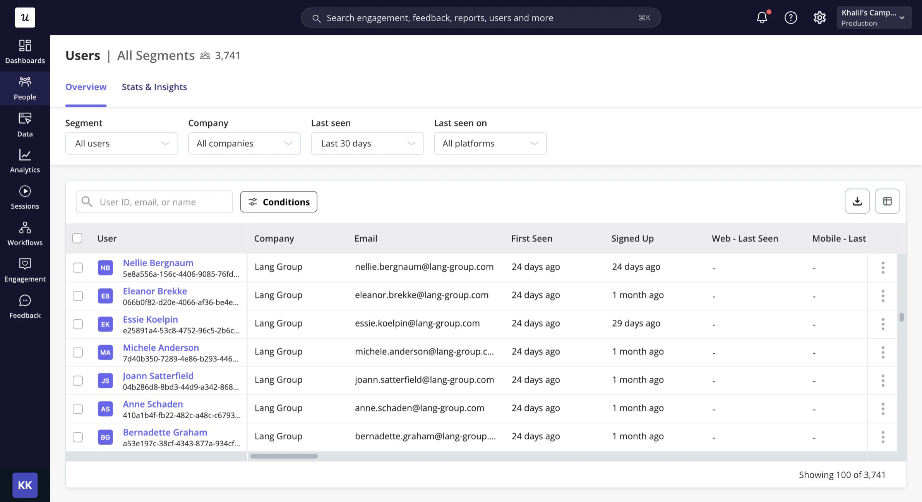
Task: Expand the Company All companies dropdown
Action: (244, 143)
